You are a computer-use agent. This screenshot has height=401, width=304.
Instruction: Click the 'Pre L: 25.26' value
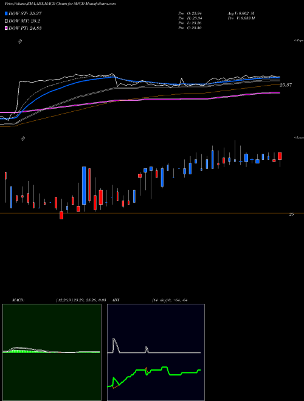click(190, 23)
